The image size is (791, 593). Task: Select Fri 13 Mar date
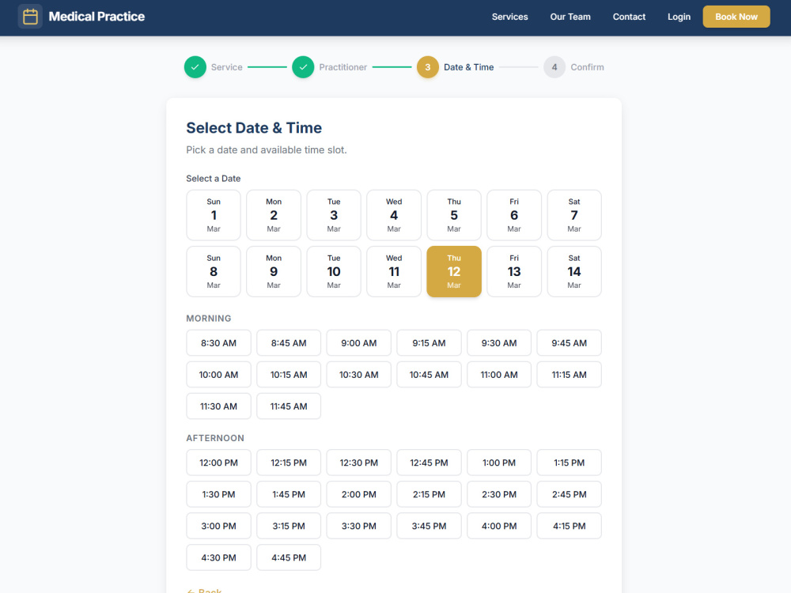[514, 272]
